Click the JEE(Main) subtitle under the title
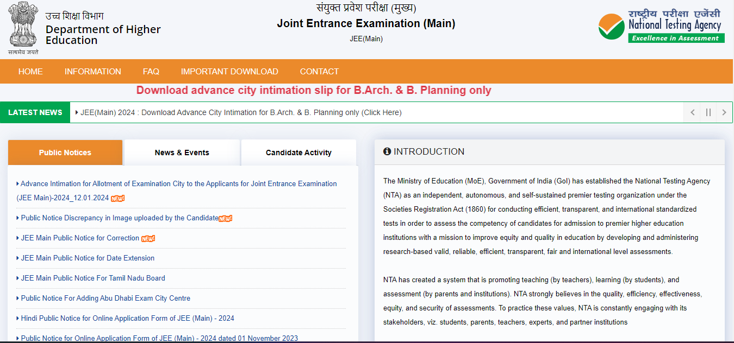This screenshot has height=343, width=734. click(x=366, y=39)
